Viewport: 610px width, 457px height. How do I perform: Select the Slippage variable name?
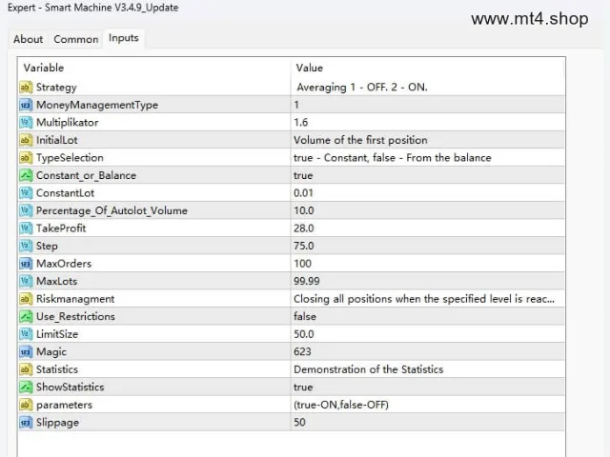click(57, 423)
